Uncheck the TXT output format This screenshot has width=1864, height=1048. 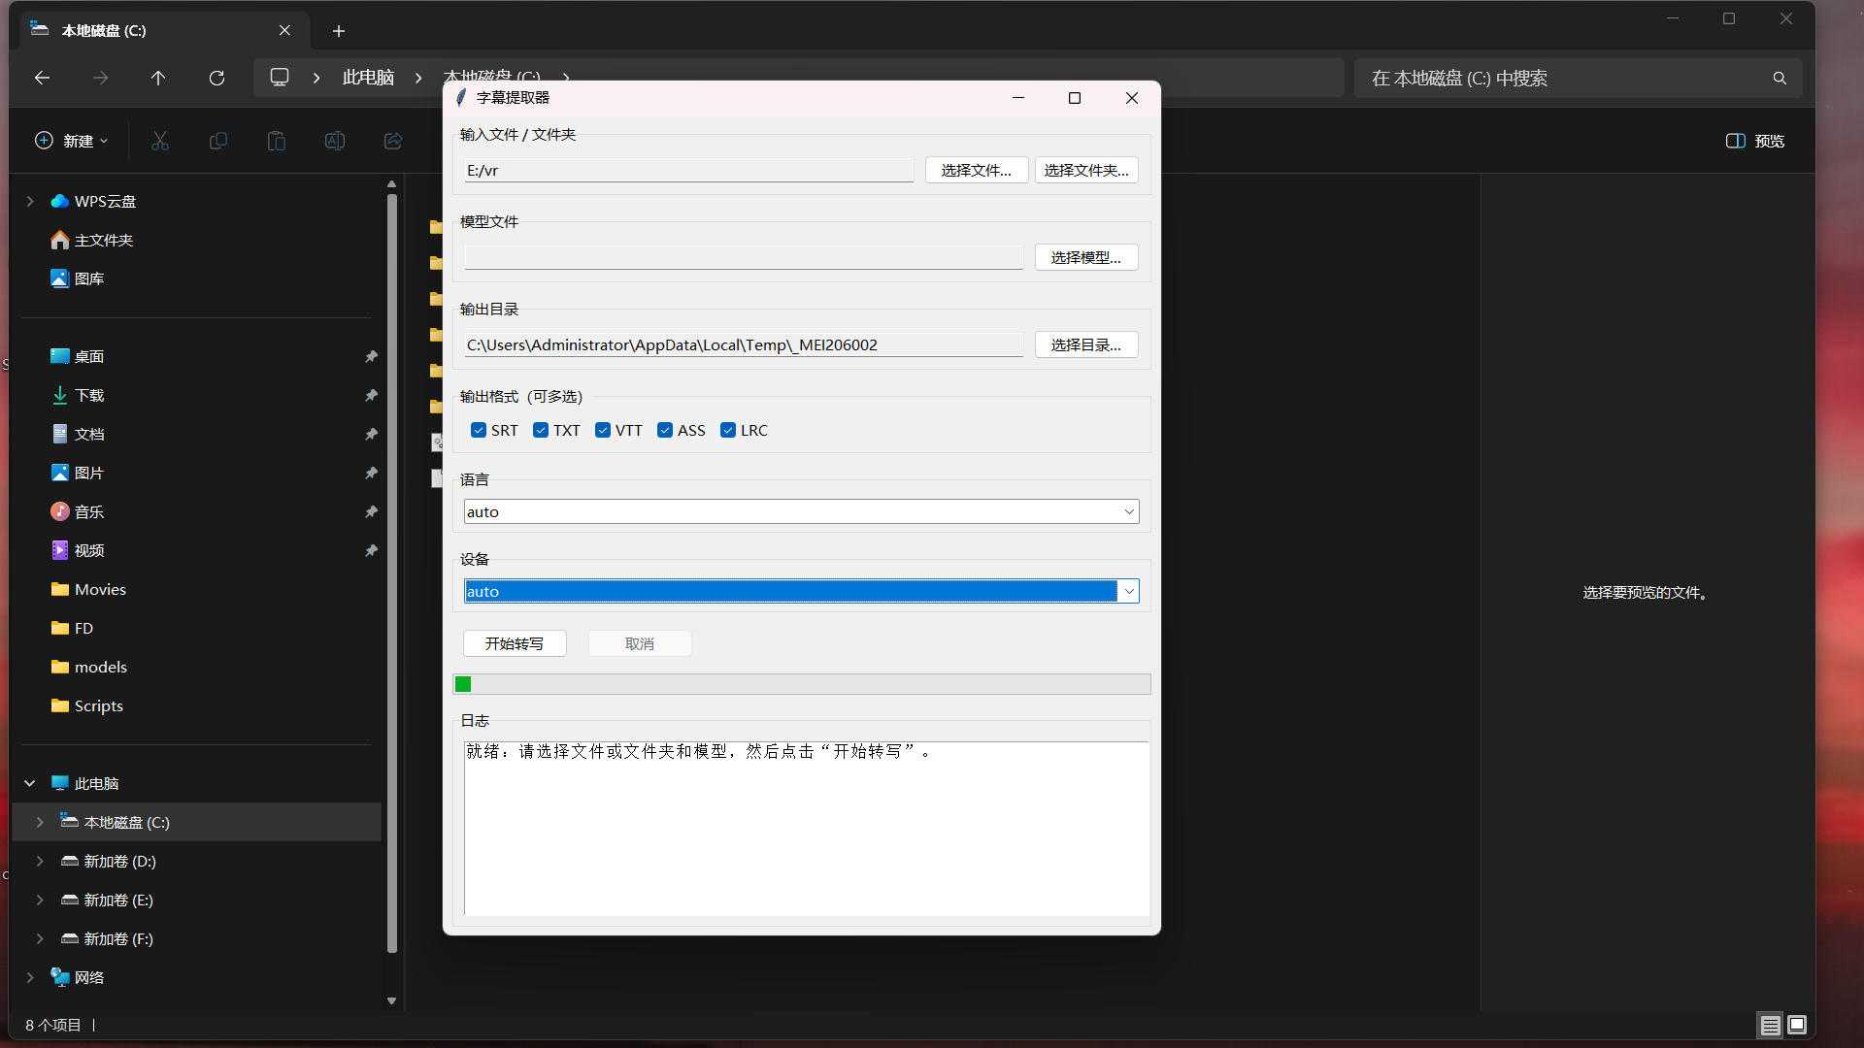pyautogui.click(x=541, y=430)
